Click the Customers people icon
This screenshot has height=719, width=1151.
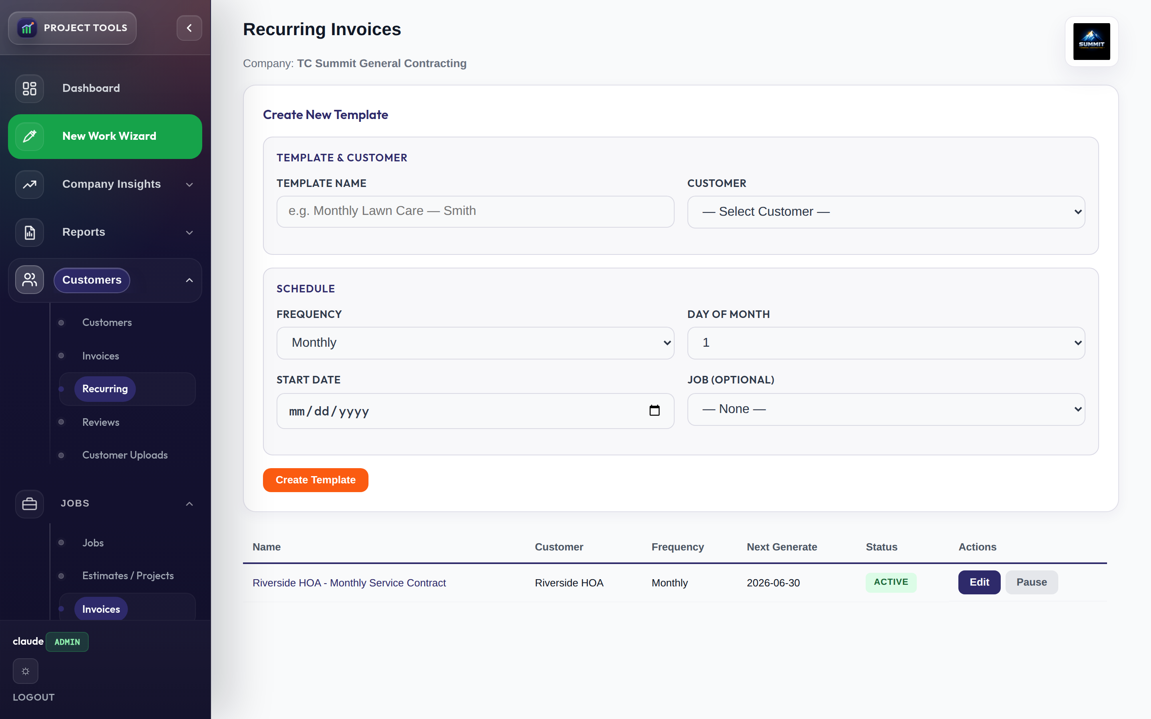click(x=30, y=280)
